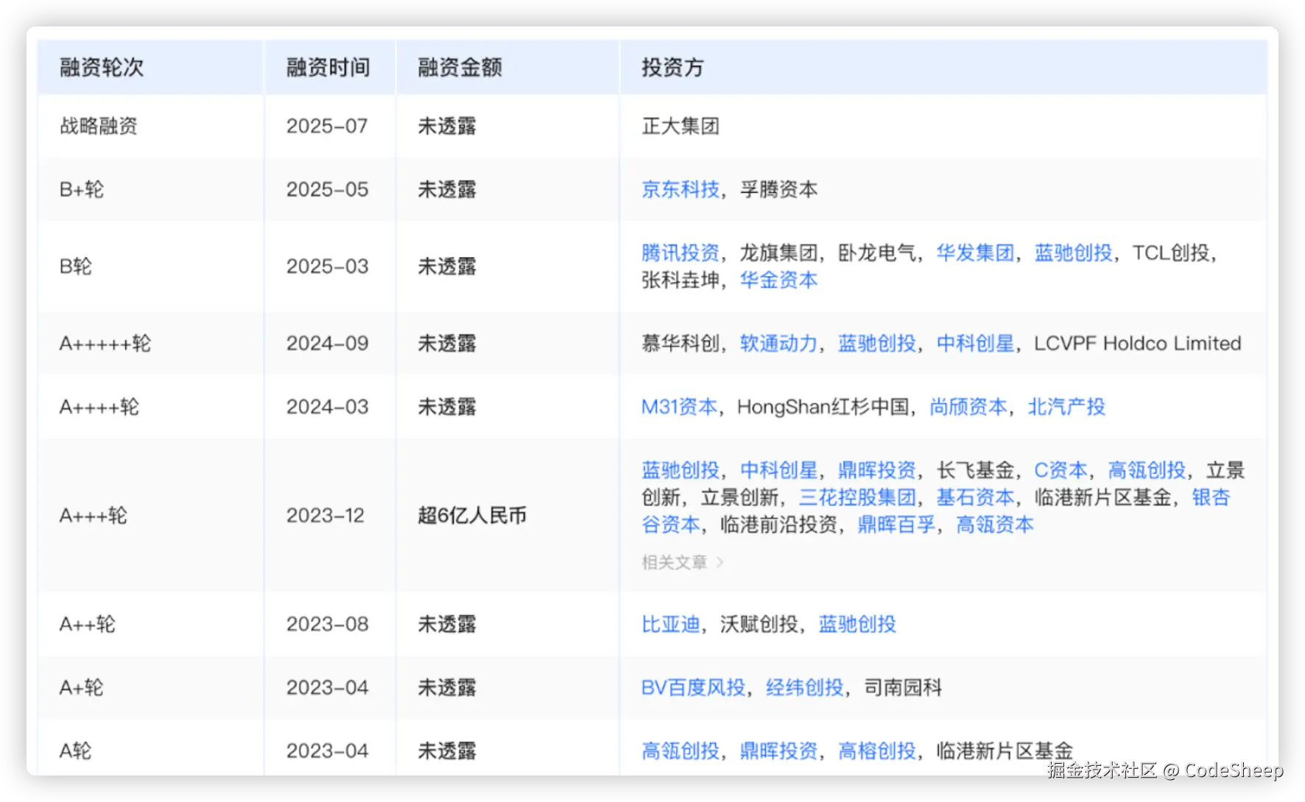
Task: Click the investor name TCL创投
Action: click(1171, 253)
